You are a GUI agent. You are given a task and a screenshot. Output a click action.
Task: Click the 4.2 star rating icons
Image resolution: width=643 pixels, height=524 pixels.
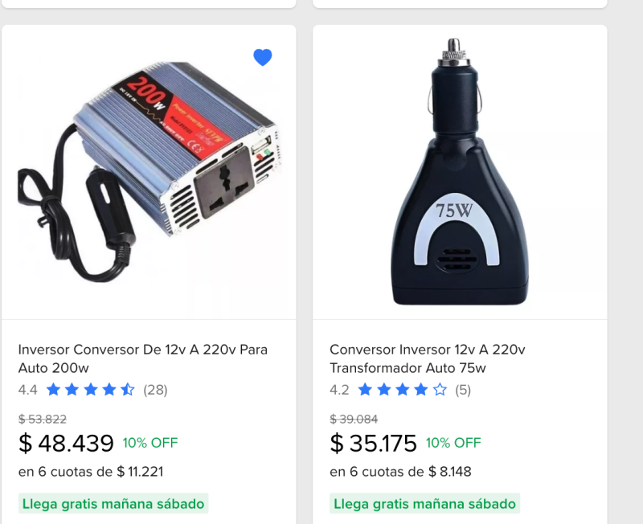click(x=402, y=390)
